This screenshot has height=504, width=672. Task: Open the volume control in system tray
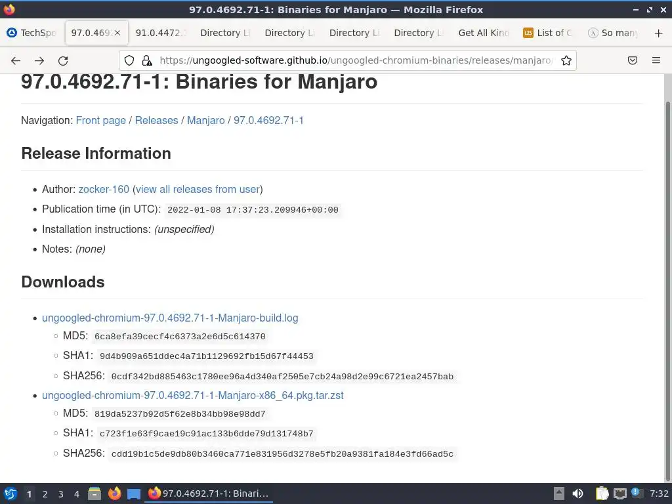tap(577, 493)
